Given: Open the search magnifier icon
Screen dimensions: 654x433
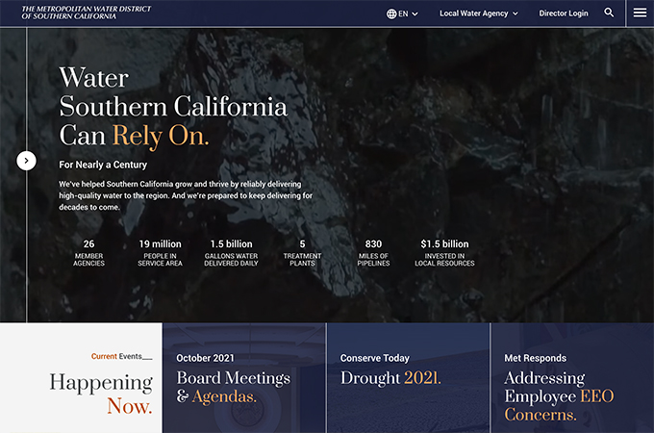Looking at the screenshot, I should [x=609, y=13].
